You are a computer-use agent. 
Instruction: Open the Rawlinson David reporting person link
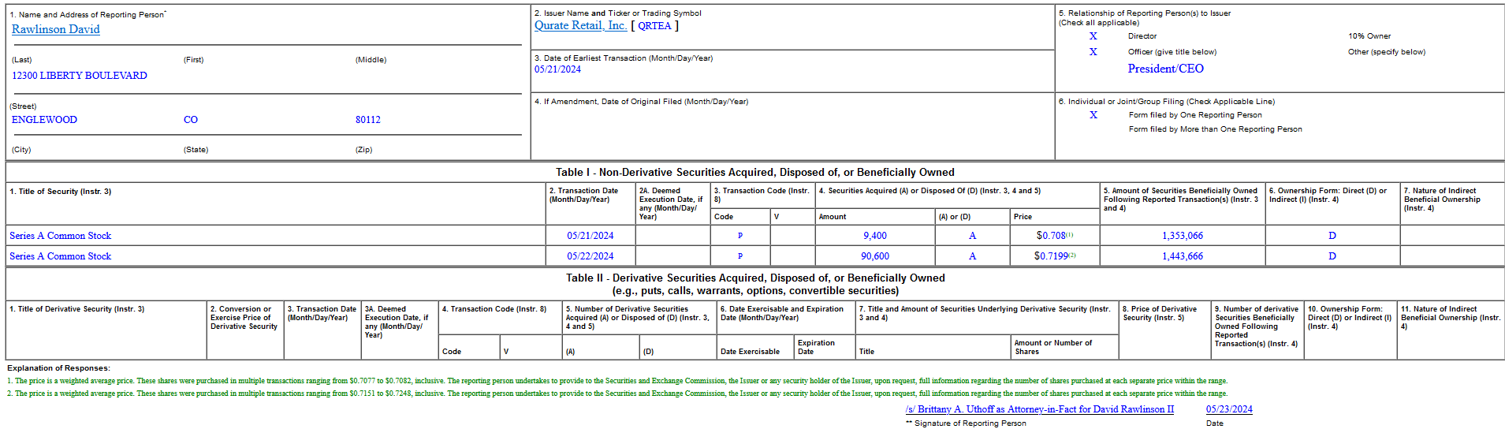tap(55, 29)
